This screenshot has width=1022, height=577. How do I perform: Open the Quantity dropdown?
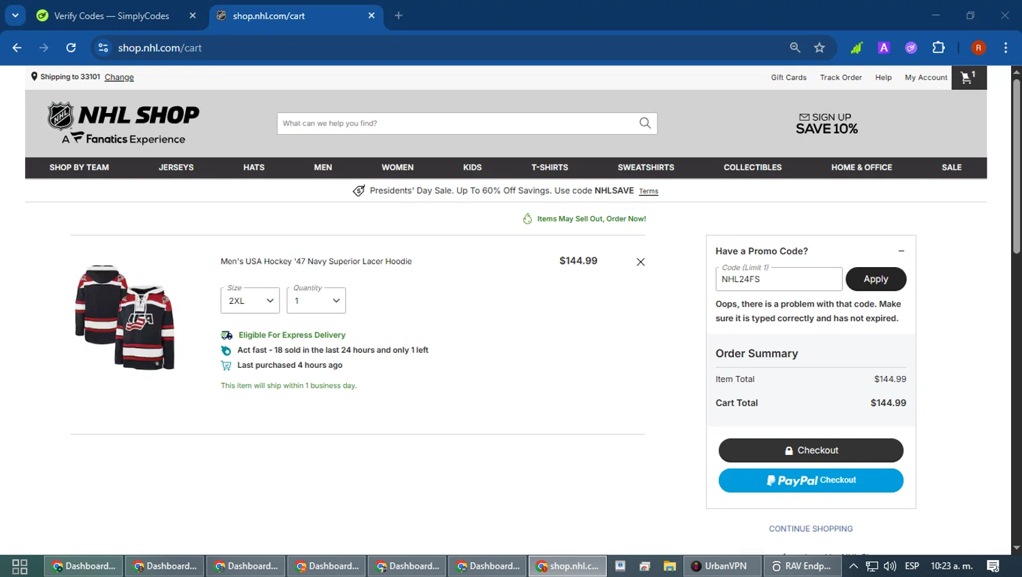[x=316, y=300]
